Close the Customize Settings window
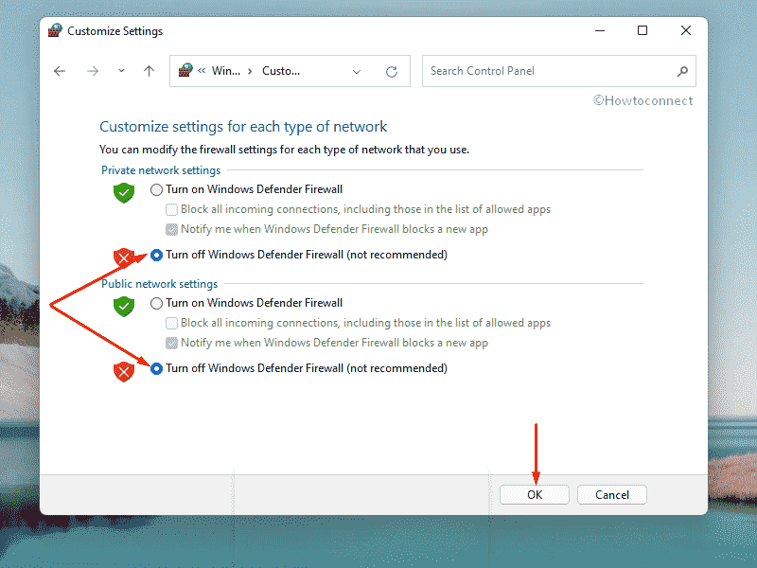Viewport: 757px width, 568px height. (685, 30)
